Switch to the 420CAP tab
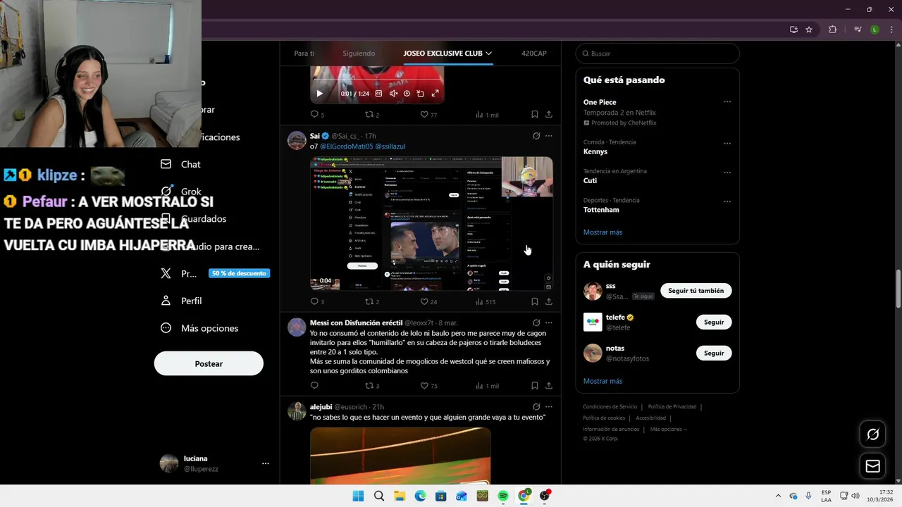This screenshot has width=902, height=507. pyautogui.click(x=534, y=54)
